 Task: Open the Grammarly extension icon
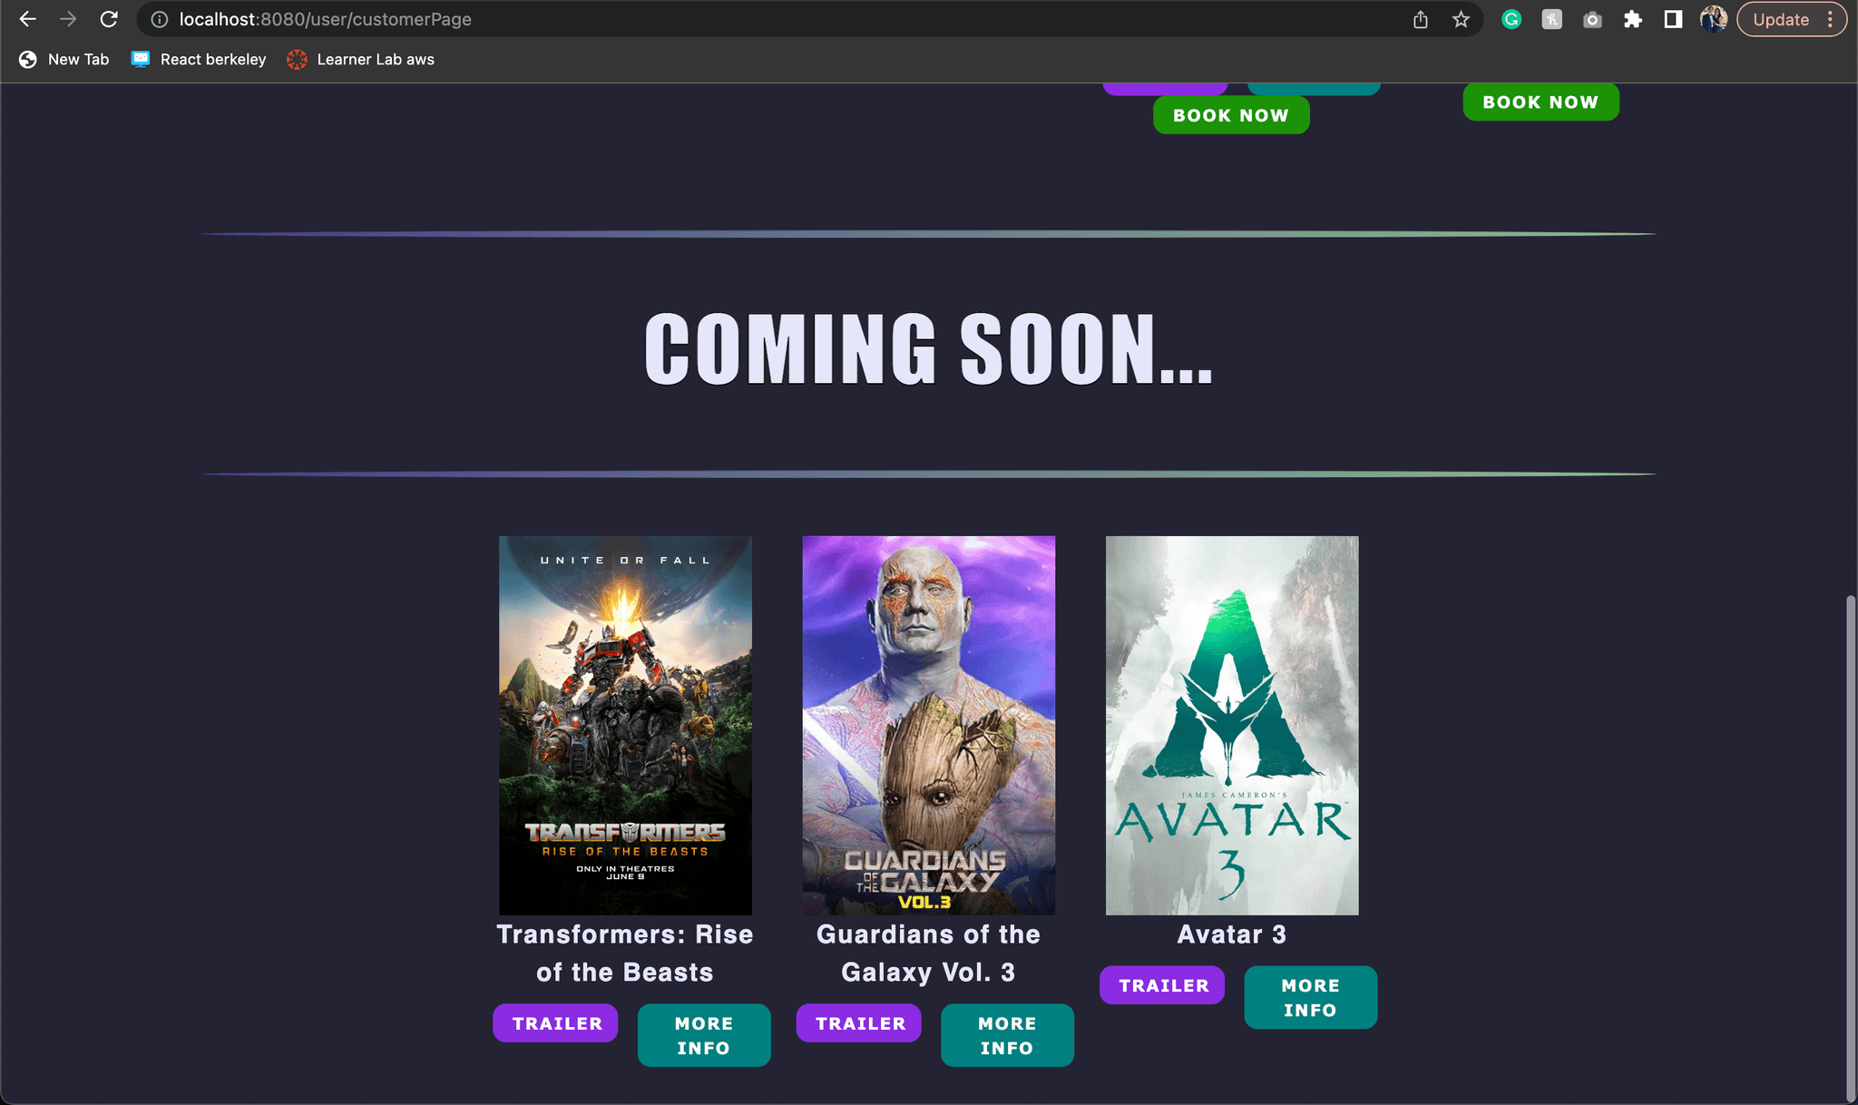point(1511,19)
